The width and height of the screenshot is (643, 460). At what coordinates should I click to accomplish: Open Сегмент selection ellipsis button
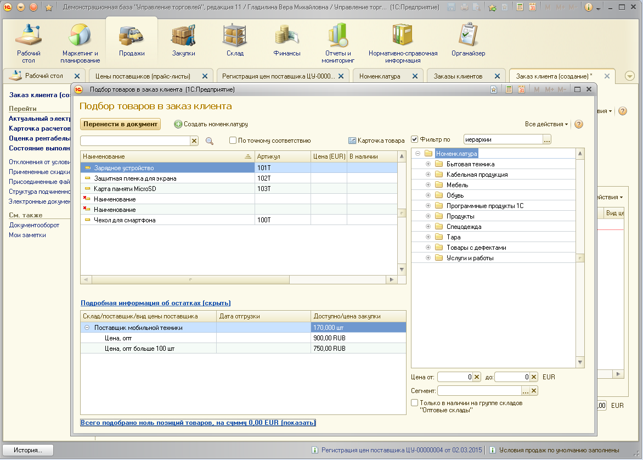click(x=525, y=391)
